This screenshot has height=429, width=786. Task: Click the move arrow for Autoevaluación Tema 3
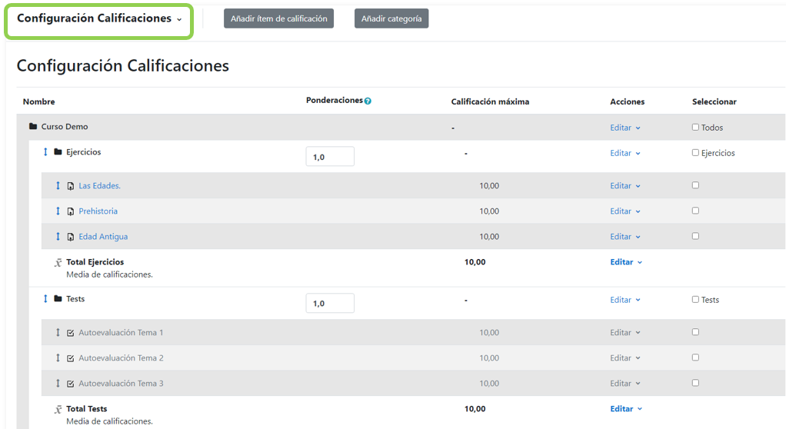58,384
